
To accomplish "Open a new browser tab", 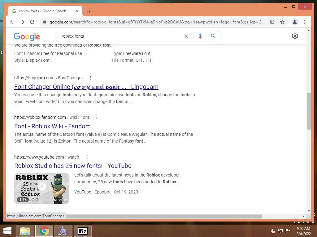I will pos(89,11).
